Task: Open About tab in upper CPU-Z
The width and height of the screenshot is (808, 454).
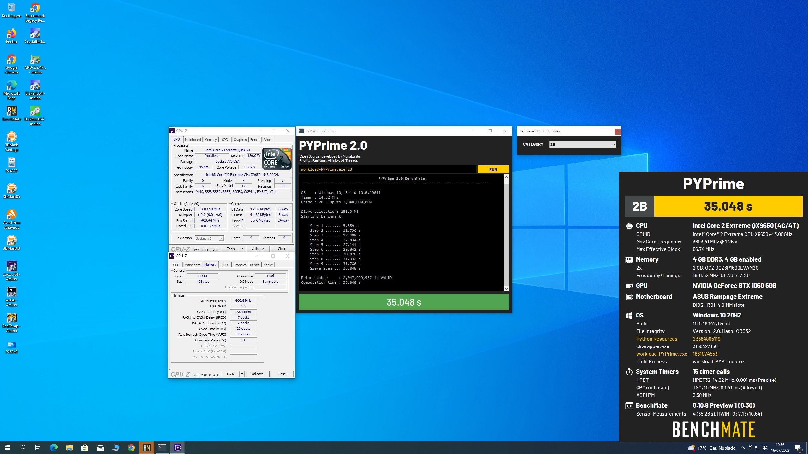Action: click(268, 140)
